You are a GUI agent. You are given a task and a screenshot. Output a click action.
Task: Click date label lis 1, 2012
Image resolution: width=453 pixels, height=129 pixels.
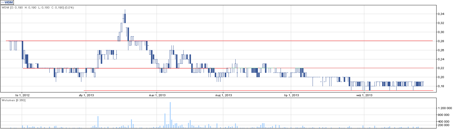tap(22, 95)
